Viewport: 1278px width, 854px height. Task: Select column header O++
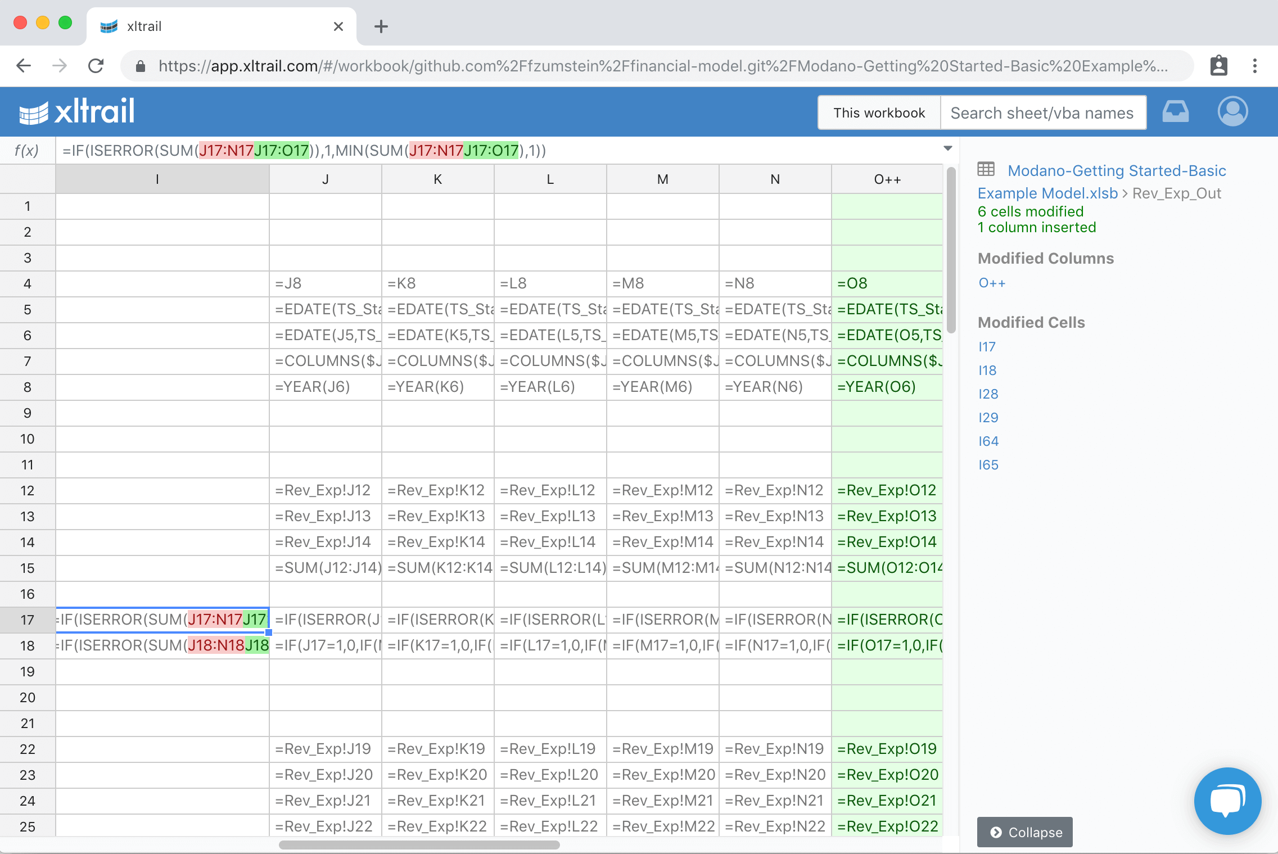point(887,179)
